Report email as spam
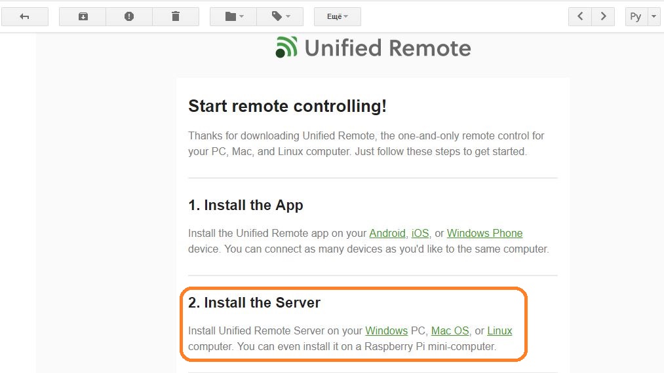 point(129,16)
